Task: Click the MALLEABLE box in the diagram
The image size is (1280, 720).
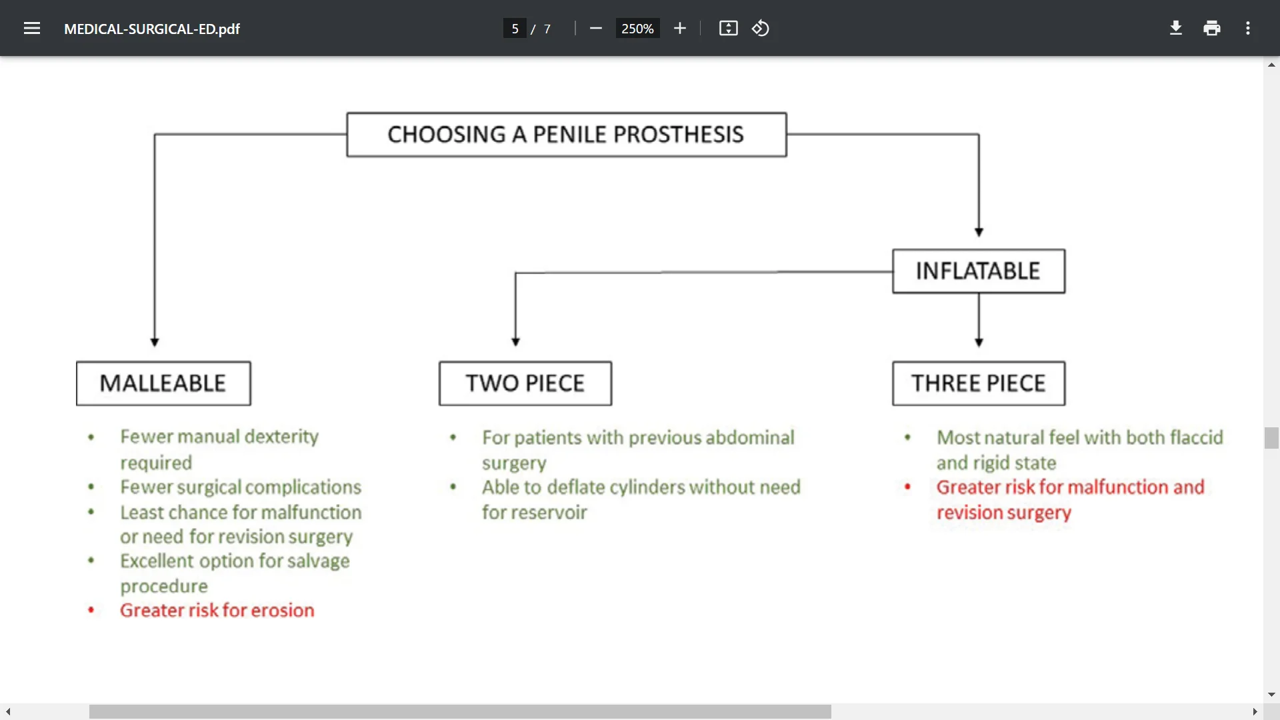Action: click(x=163, y=383)
